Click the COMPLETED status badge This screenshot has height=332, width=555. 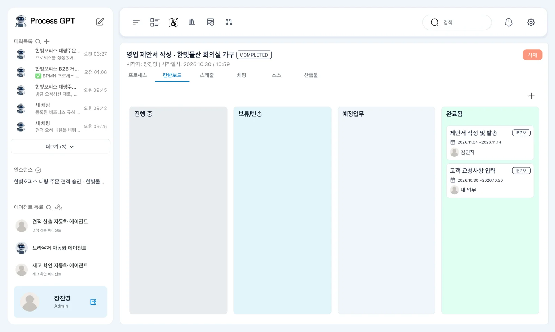[254, 55]
